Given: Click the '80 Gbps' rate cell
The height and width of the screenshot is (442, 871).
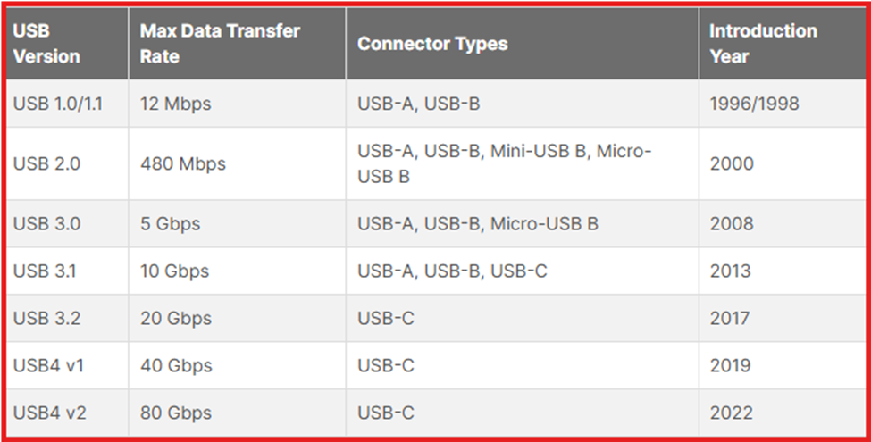Looking at the screenshot, I should click(x=176, y=413).
